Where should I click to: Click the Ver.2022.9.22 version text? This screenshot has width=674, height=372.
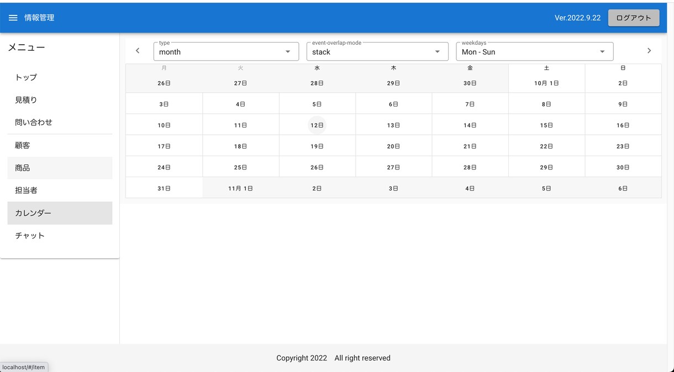click(577, 18)
